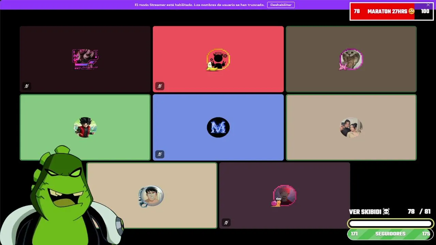Select the red-haired avatar with snail
This screenshot has height=245, width=436.
coord(284,196)
